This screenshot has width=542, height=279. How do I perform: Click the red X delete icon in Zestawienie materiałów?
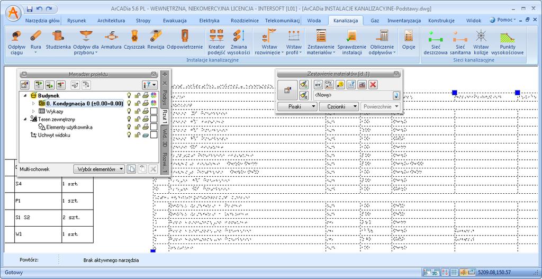[x=372, y=84]
